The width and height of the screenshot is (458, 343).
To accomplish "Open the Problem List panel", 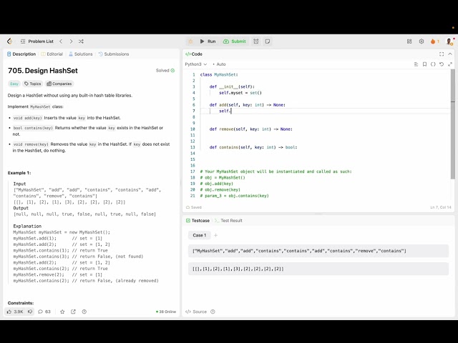I will coord(36,41).
